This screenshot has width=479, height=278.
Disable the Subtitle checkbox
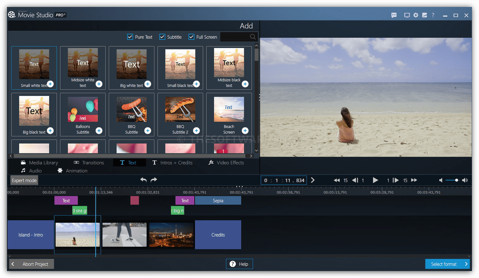pos(162,36)
